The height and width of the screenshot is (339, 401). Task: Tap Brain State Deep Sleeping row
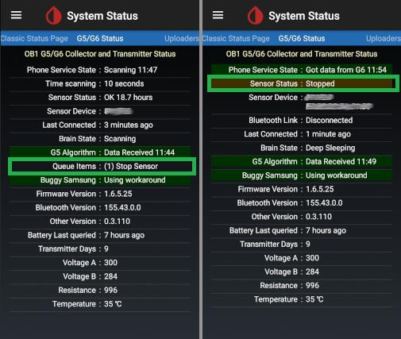click(x=302, y=148)
